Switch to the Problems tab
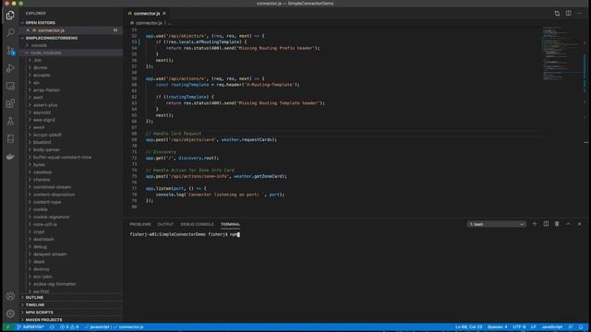 pos(139,224)
